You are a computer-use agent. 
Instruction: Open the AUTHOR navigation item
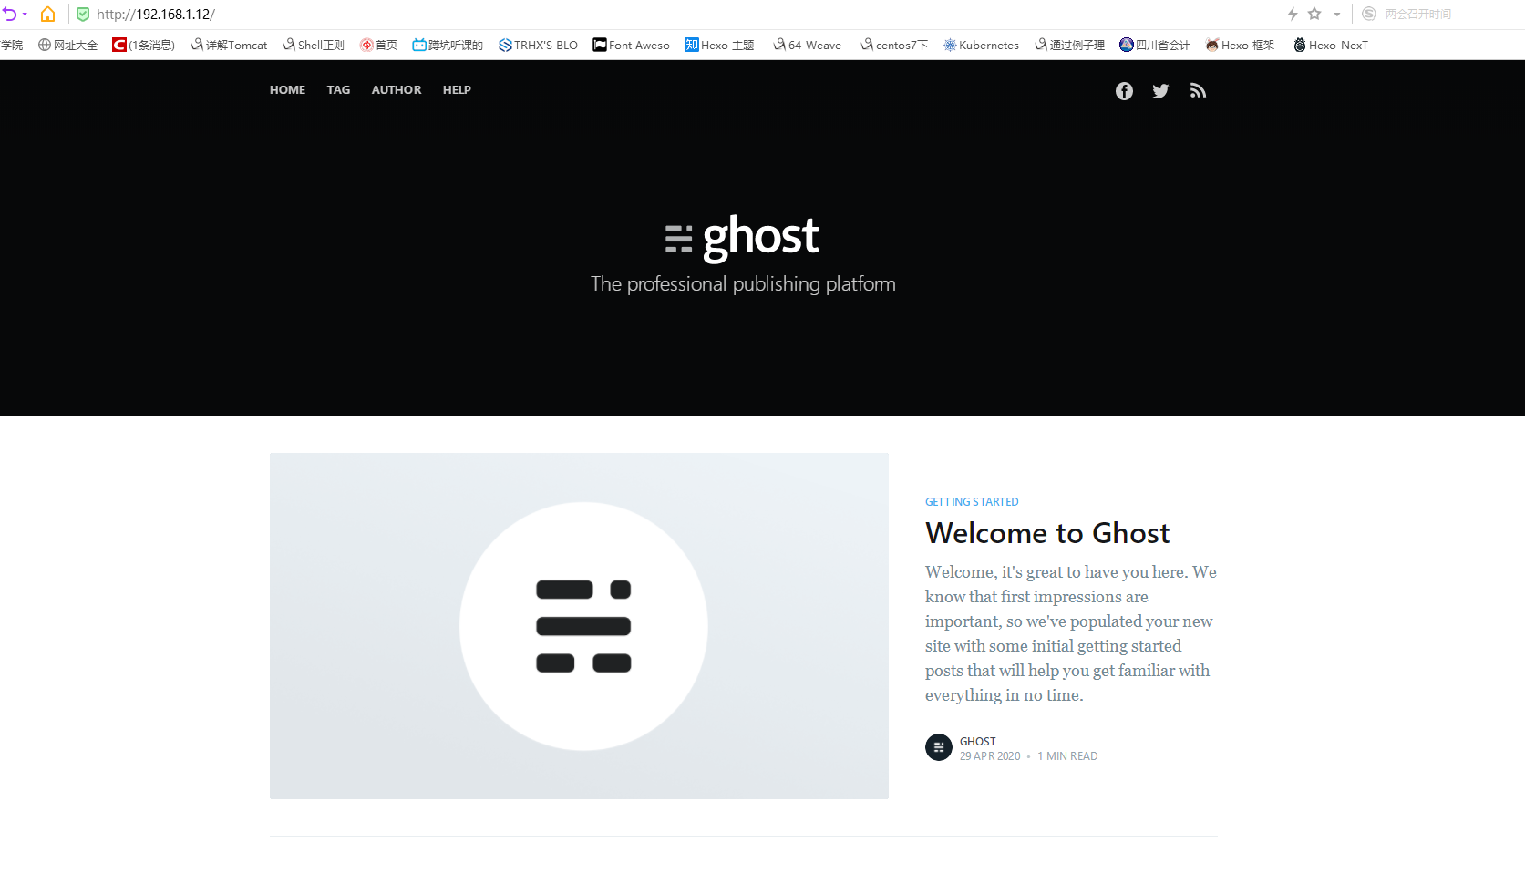[x=397, y=90]
